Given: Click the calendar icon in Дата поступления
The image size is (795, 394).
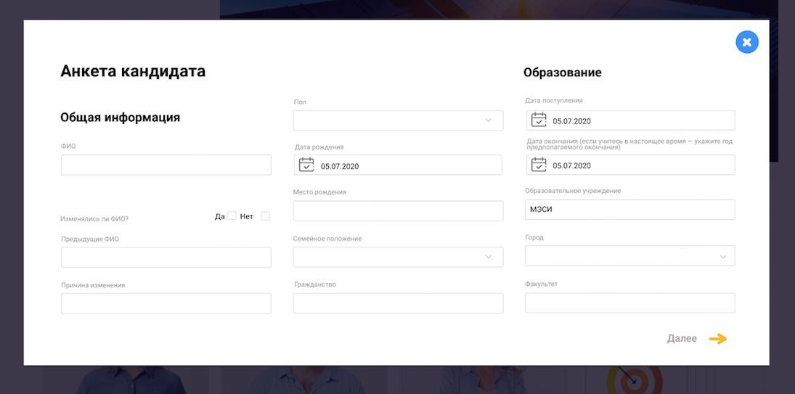Looking at the screenshot, I should pos(539,120).
